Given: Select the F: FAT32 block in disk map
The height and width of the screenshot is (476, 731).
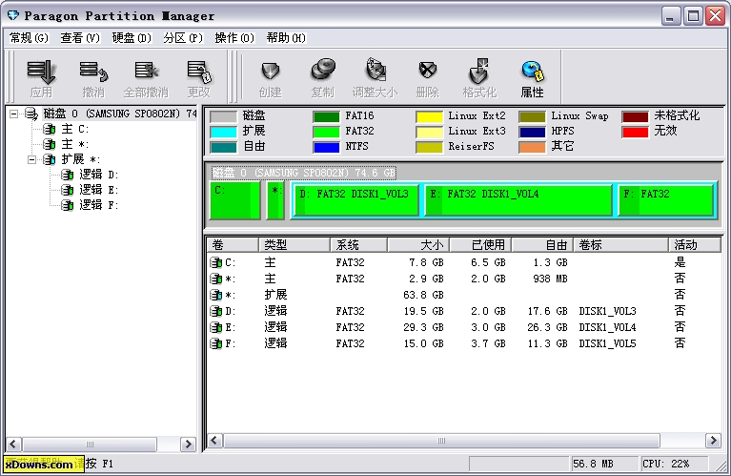Looking at the screenshot, I should point(665,199).
